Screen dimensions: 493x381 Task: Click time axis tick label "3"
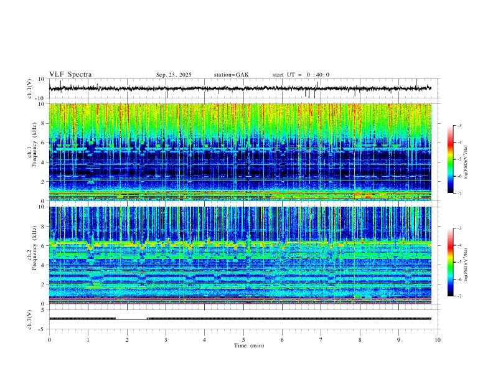coord(166,340)
